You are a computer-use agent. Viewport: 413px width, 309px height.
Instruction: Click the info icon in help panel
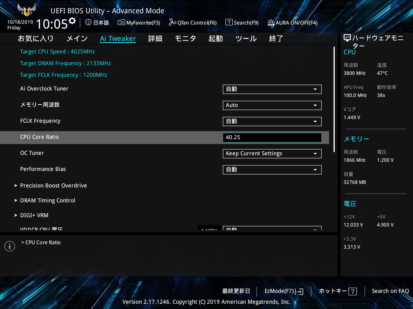(x=10, y=246)
